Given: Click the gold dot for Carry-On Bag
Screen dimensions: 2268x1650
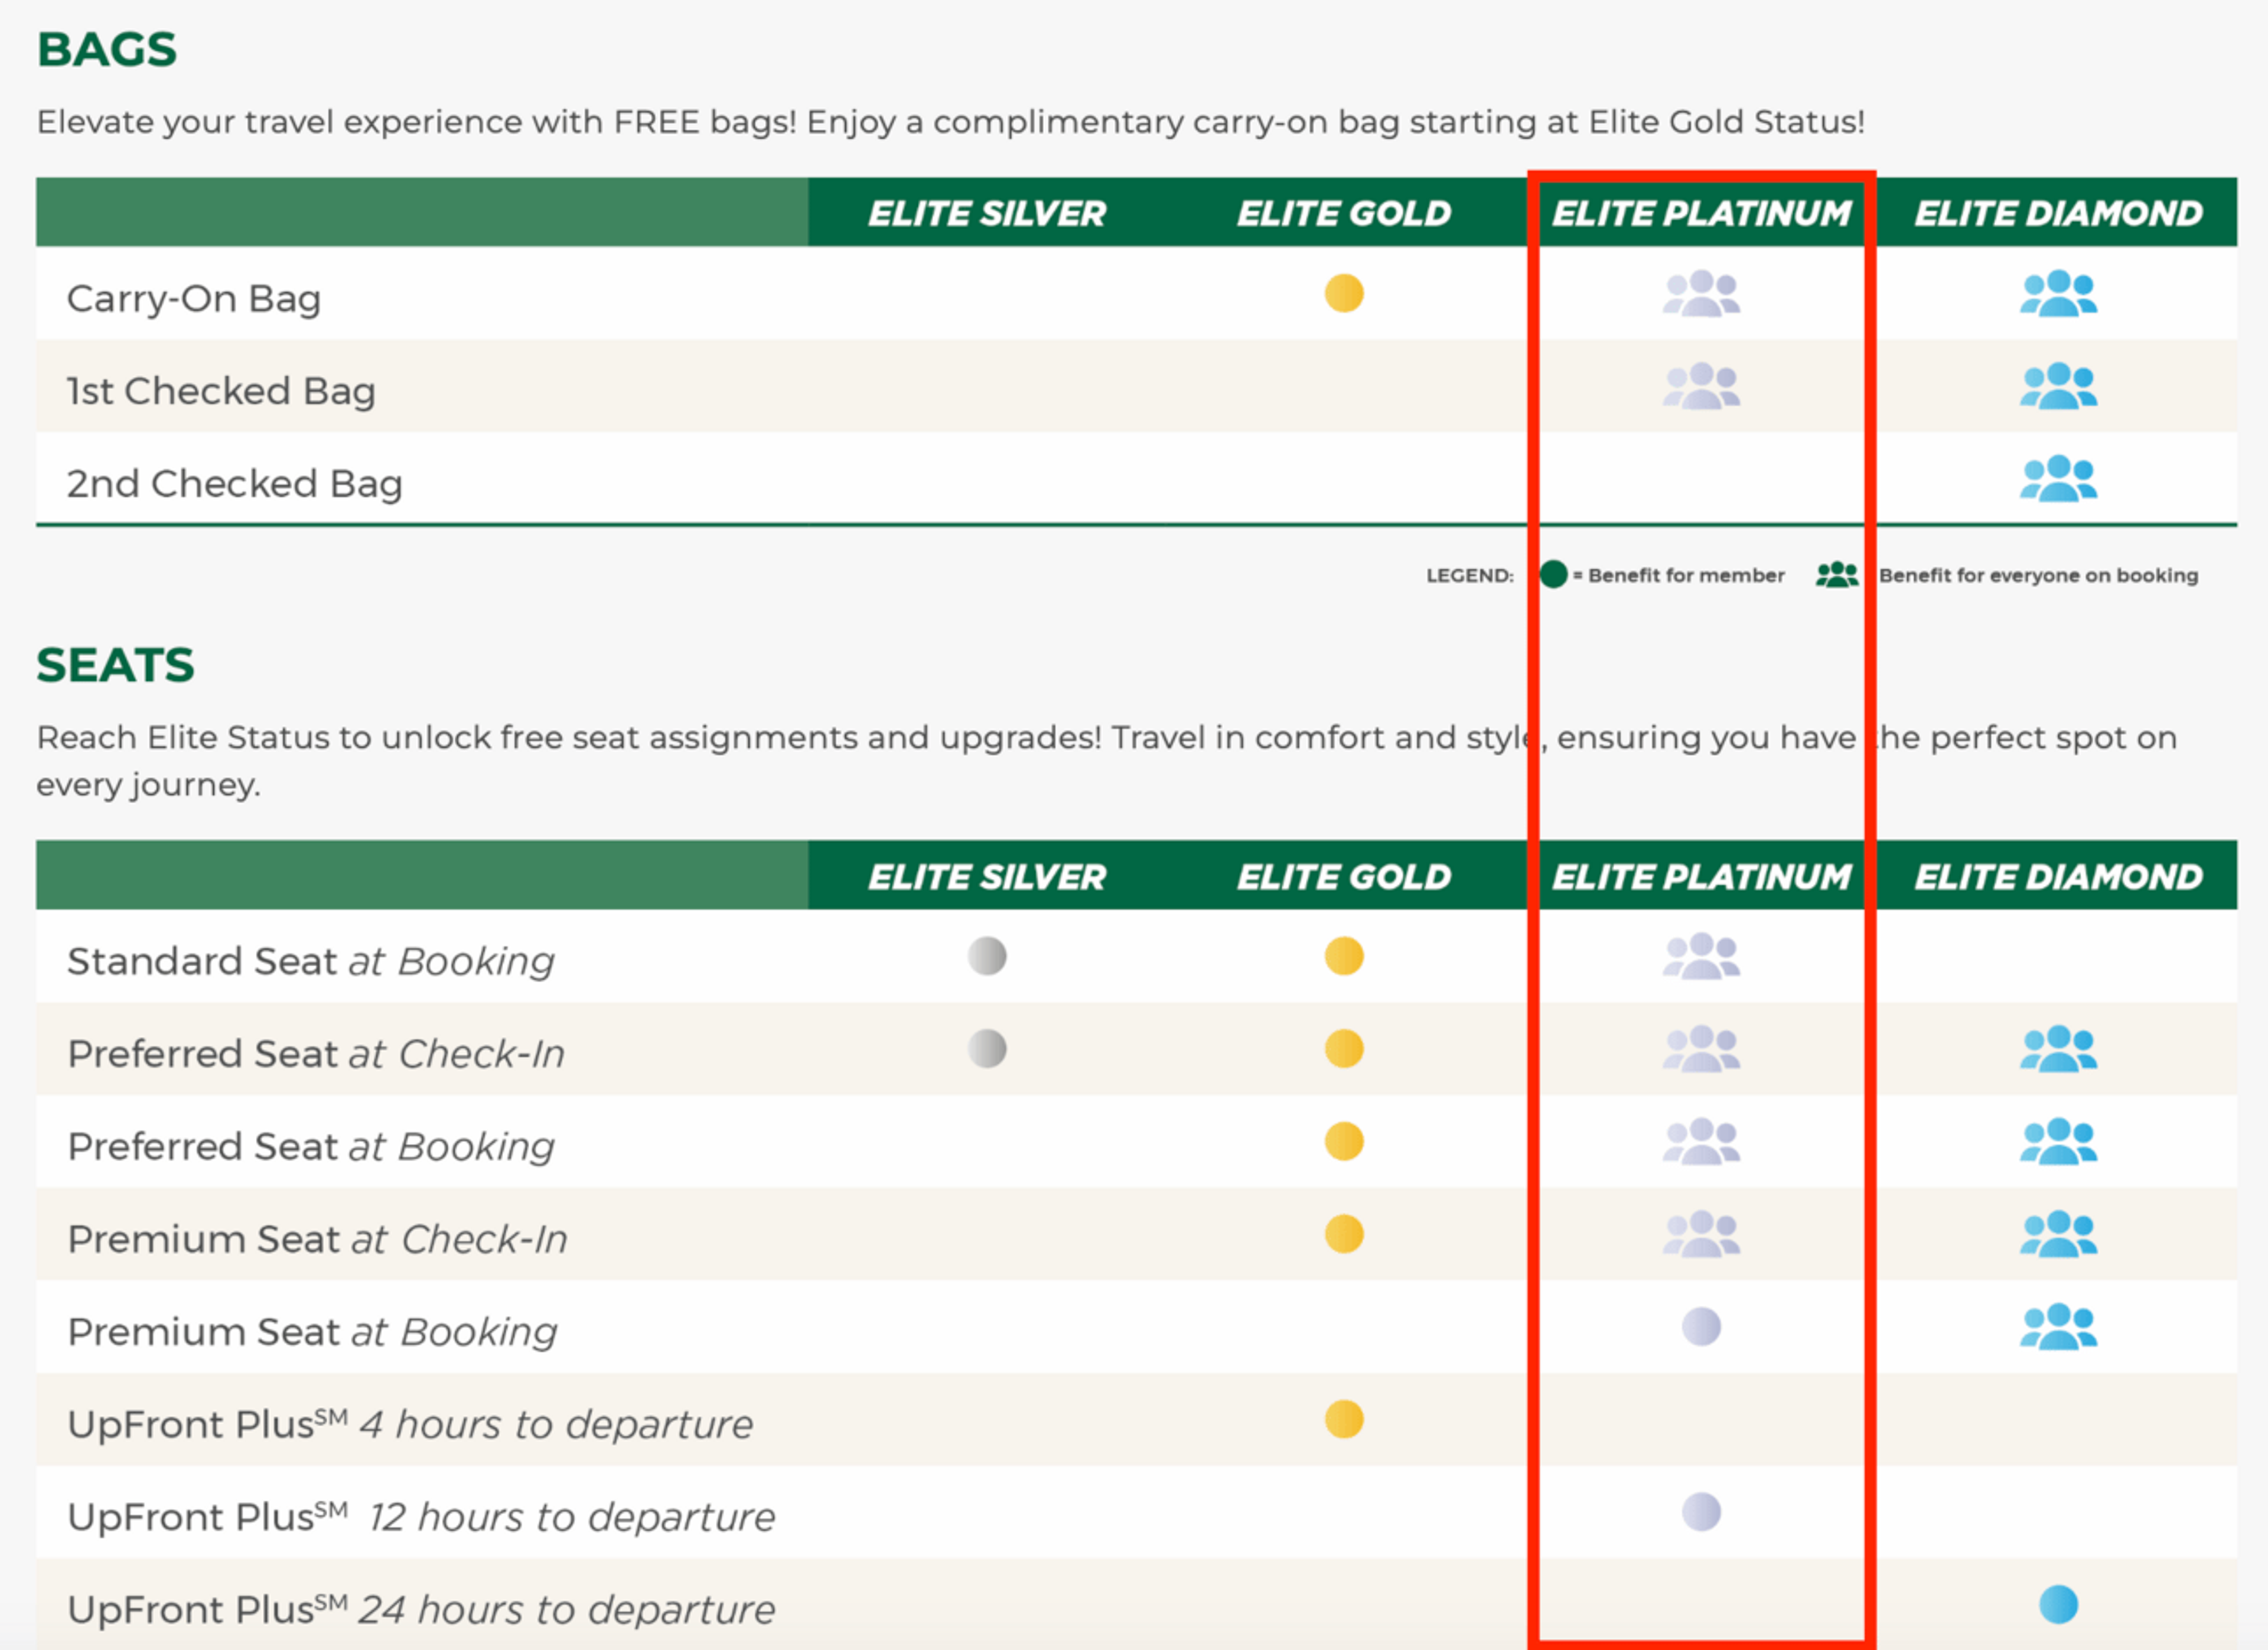Looking at the screenshot, I should pyautogui.click(x=1343, y=293).
